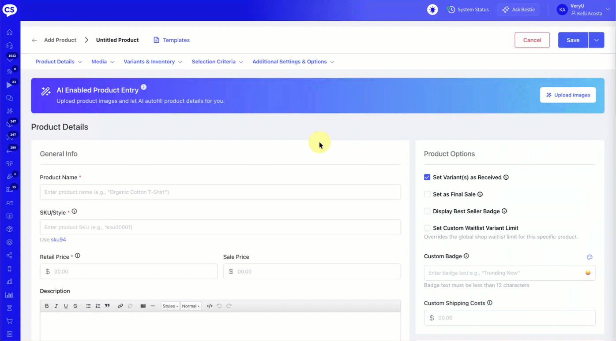The image size is (616, 341).
Task: Open the hourglass icon in the sidebar
Action: click(10, 308)
